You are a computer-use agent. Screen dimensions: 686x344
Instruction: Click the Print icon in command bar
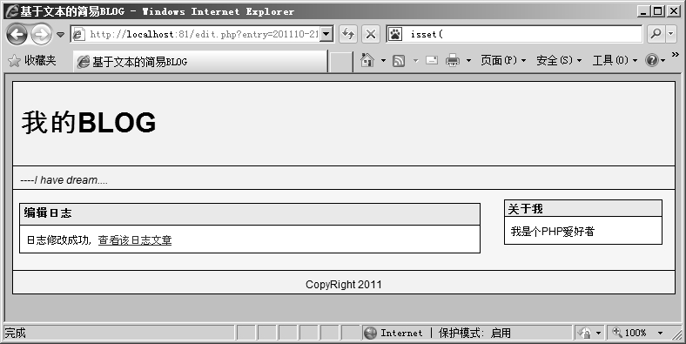[453, 60]
